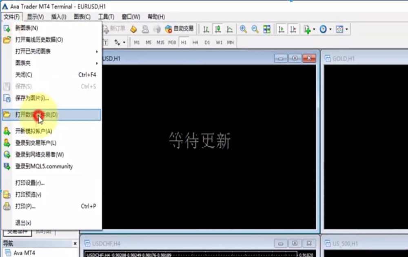Select the M15 timeframe

[160, 42]
